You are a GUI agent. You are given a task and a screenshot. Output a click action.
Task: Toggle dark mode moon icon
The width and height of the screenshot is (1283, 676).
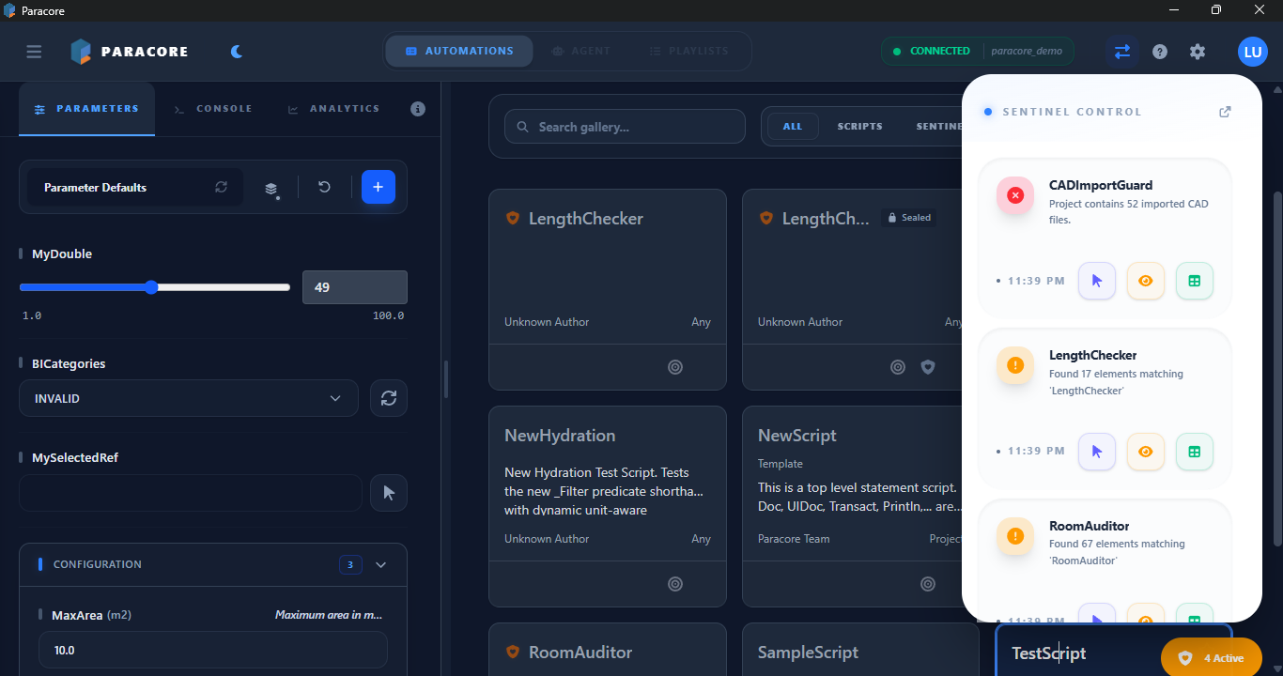237,52
